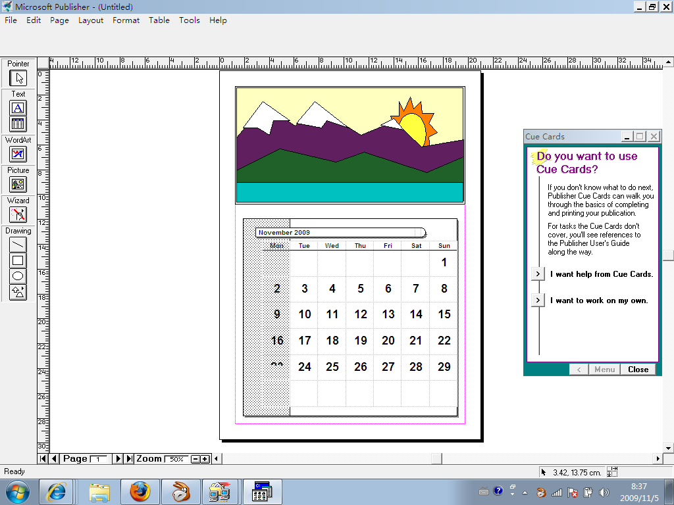Click the zoom out minus button
The height and width of the screenshot is (505, 674).
[x=195, y=459]
